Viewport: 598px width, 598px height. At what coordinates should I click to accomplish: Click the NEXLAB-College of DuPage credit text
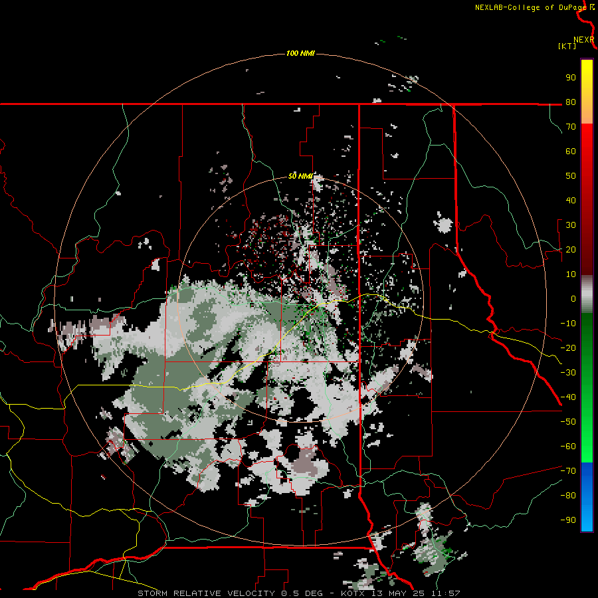tap(530, 7)
